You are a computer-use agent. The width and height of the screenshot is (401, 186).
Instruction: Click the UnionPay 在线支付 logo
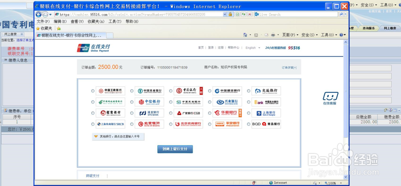coord(93,48)
